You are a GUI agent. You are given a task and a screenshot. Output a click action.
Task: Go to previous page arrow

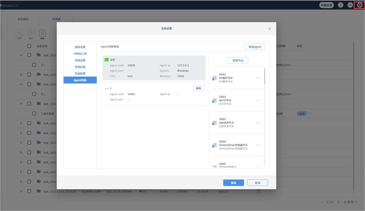click(x=322, y=202)
